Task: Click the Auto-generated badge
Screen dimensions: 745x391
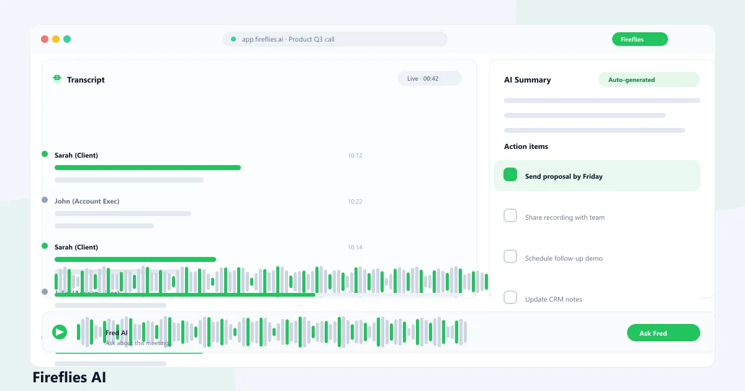Action: [x=649, y=79]
